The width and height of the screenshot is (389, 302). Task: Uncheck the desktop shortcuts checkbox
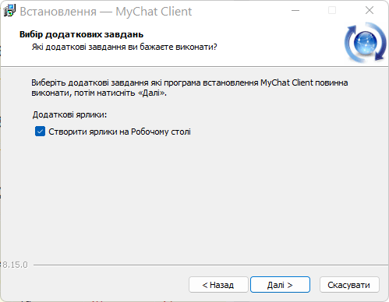pyautogui.click(x=40, y=132)
